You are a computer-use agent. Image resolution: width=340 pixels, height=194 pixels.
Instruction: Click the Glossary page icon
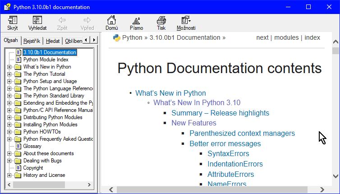point(18,146)
